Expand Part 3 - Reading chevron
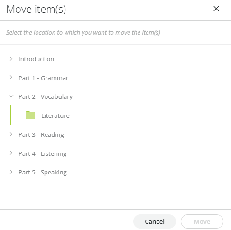 pyautogui.click(x=11, y=134)
